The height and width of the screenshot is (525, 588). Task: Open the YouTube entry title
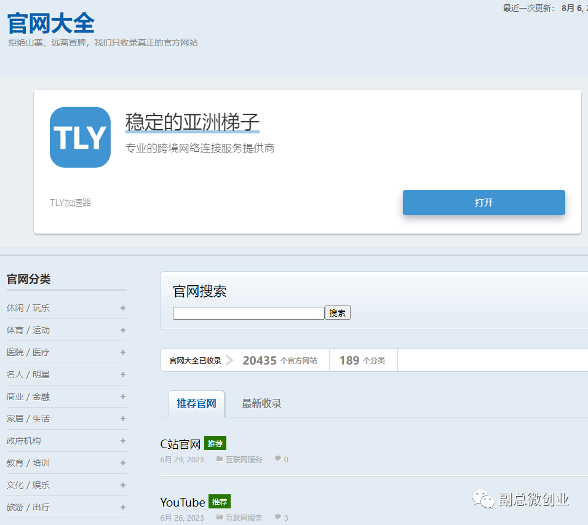pyautogui.click(x=183, y=502)
